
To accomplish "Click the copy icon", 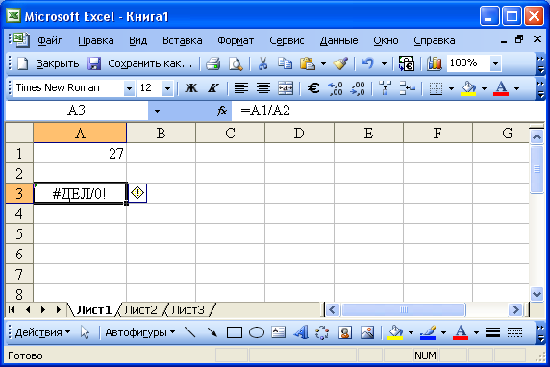I will [285, 63].
